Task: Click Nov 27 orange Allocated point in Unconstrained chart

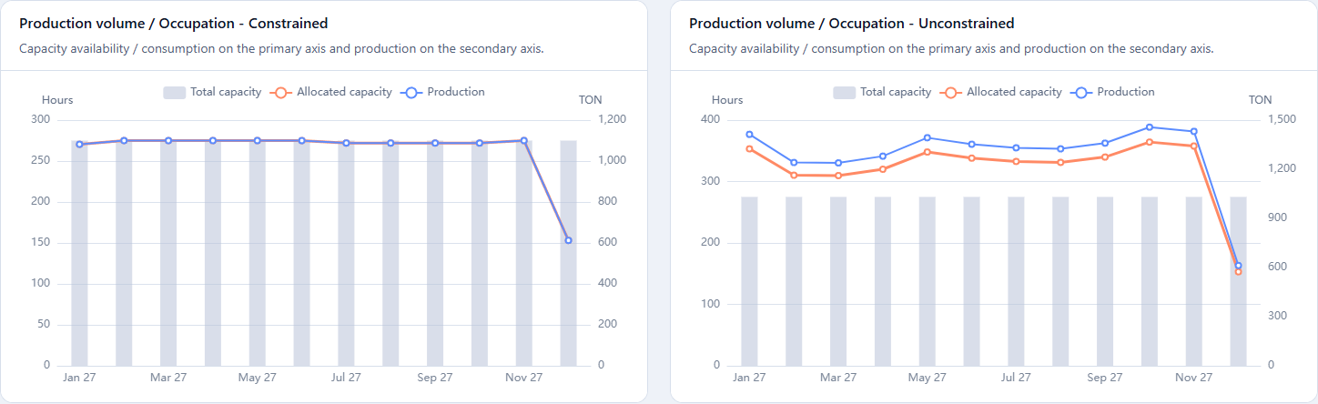Action: click(x=1194, y=146)
